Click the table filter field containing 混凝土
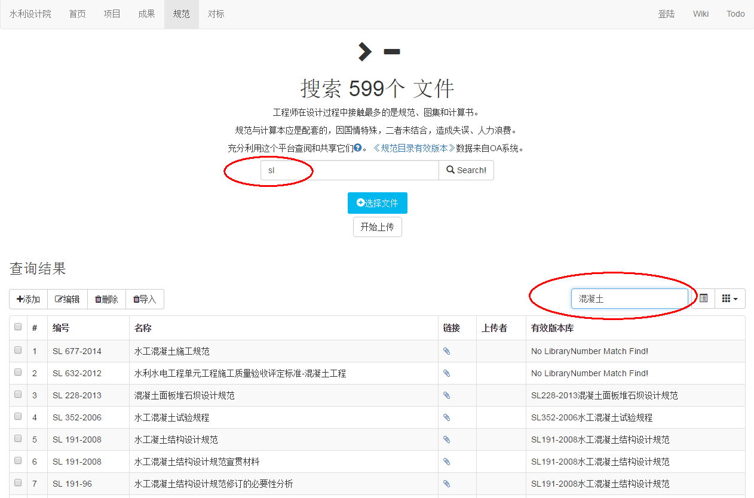Viewport: 754px width, 498px height. 629,299
